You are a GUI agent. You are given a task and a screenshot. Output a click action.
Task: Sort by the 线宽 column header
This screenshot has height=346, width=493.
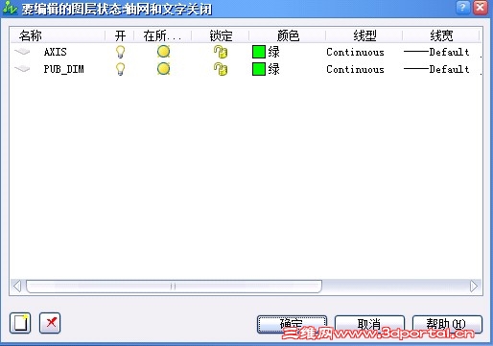(x=441, y=35)
